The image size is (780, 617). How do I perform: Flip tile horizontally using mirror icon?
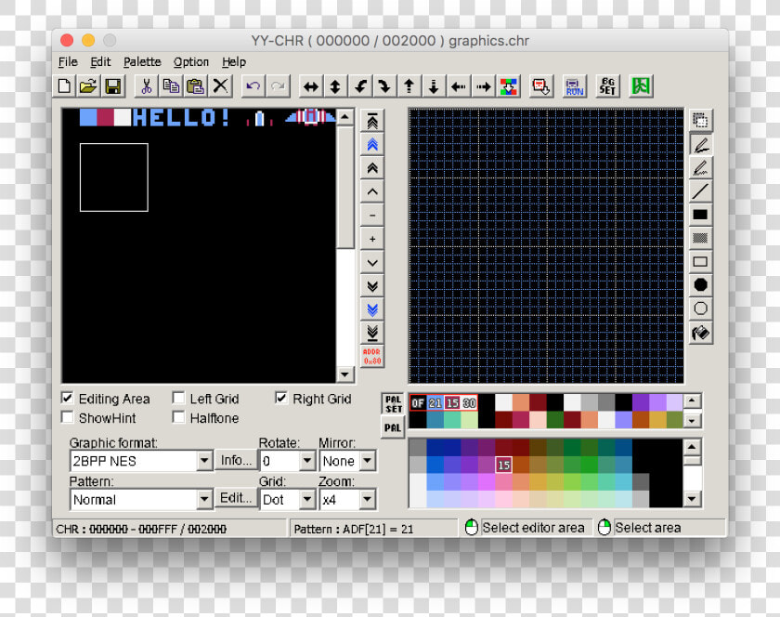311,86
